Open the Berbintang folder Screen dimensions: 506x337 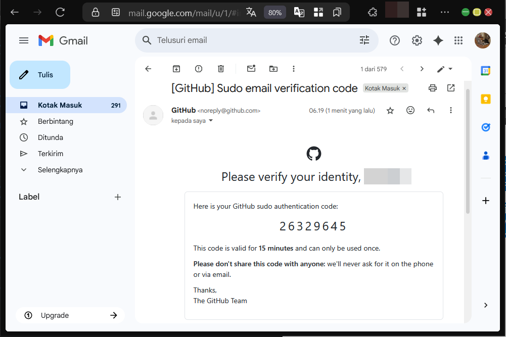point(55,121)
